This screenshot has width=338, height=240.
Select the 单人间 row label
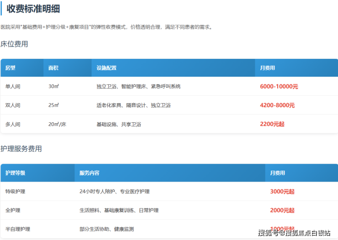click(13, 86)
